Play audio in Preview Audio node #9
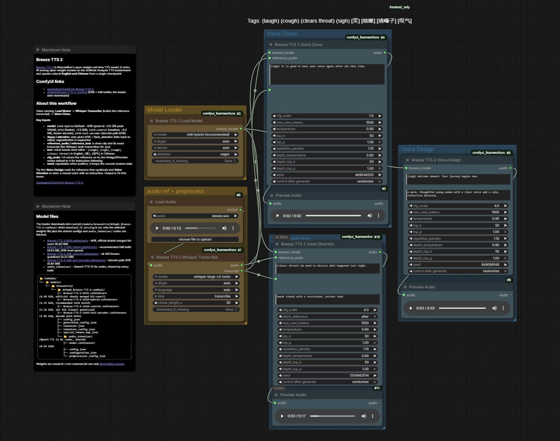This screenshot has height=441, width=560. [411, 308]
